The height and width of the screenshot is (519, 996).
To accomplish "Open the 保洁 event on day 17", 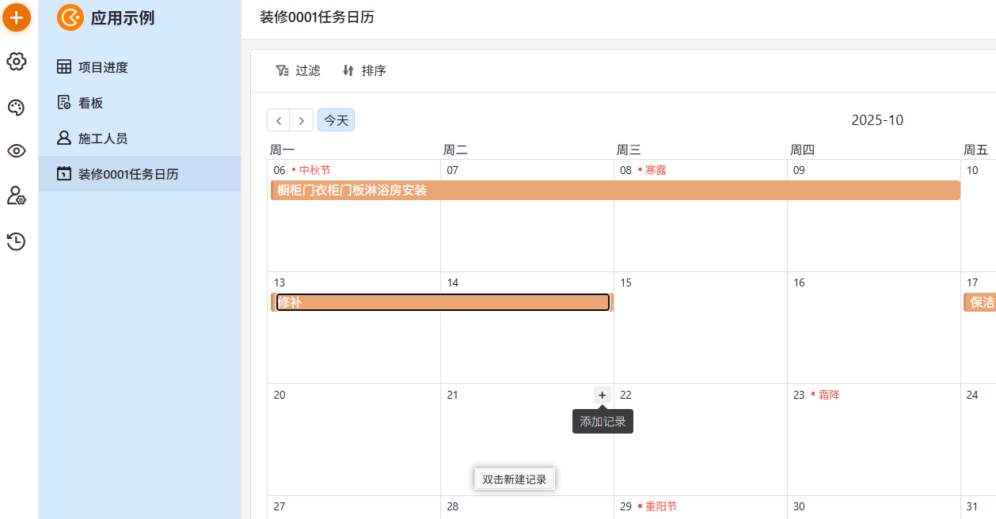I will click(980, 302).
